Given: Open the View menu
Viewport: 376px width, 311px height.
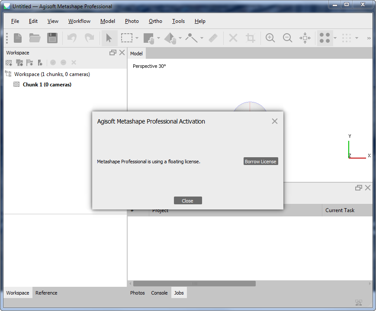Looking at the screenshot, I should (x=53, y=21).
